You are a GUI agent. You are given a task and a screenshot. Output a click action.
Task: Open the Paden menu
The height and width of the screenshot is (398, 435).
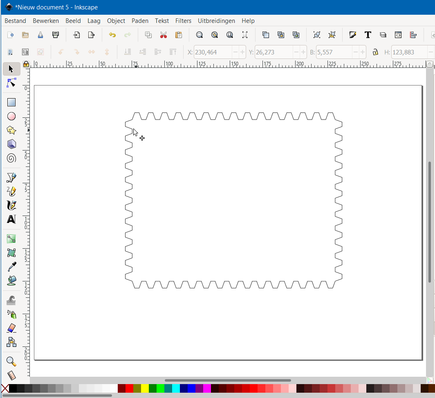(x=140, y=21)
